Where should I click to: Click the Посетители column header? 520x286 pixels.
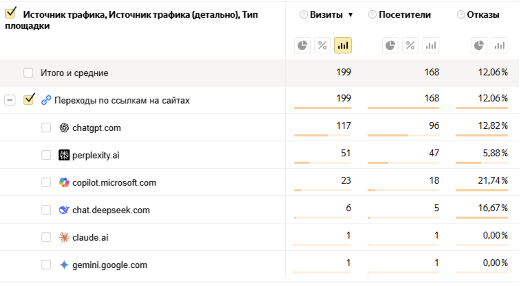[404, 15]
